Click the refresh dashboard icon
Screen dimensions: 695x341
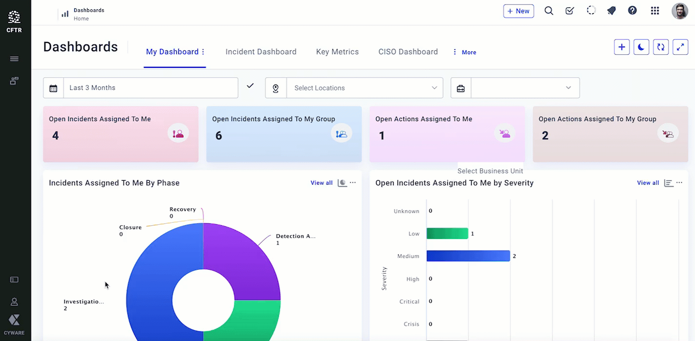point(660,47)
